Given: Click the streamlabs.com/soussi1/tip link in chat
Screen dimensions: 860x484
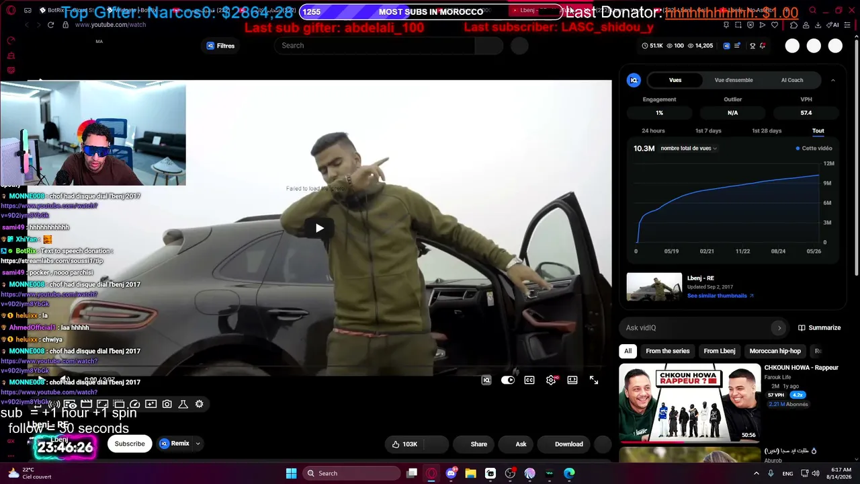Looking at the screenshot, I should click(x=52, y=261).
